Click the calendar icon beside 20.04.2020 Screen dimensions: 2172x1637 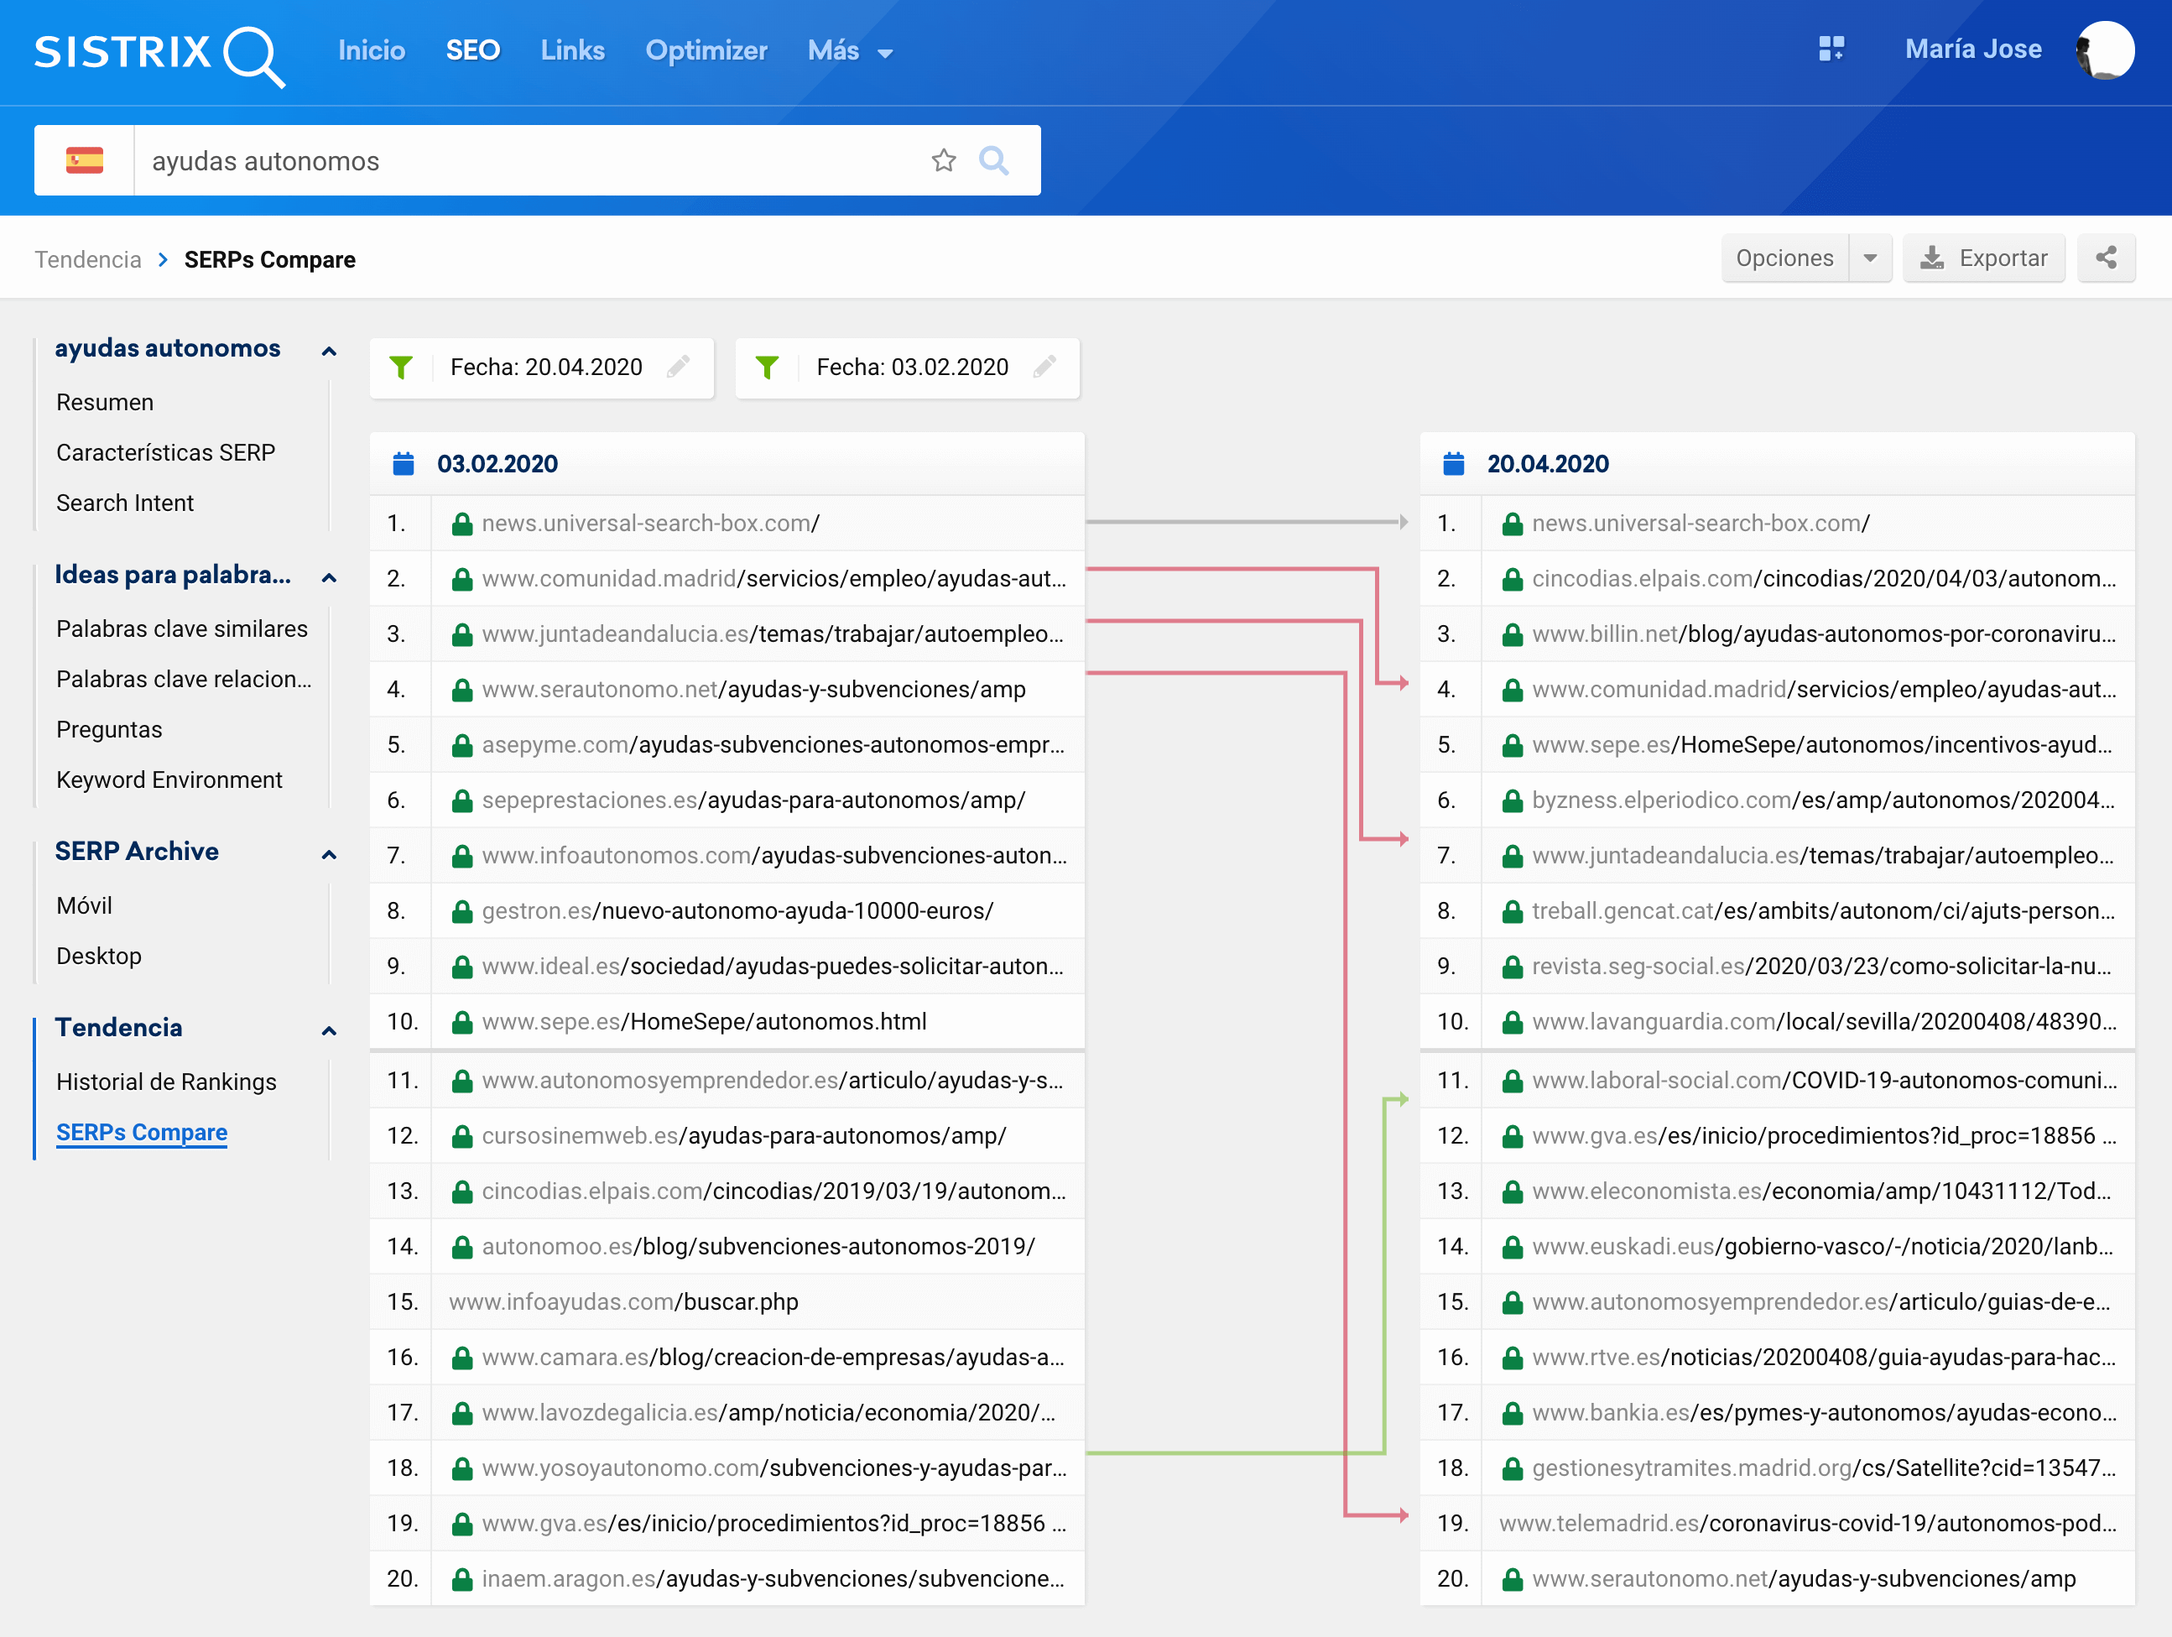tap(1453, 463)
